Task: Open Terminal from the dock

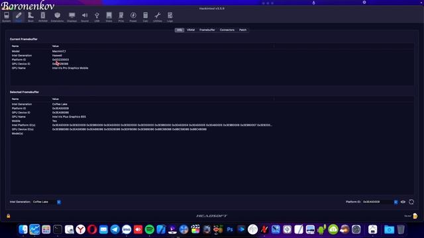Action: (x=58, y=229)
